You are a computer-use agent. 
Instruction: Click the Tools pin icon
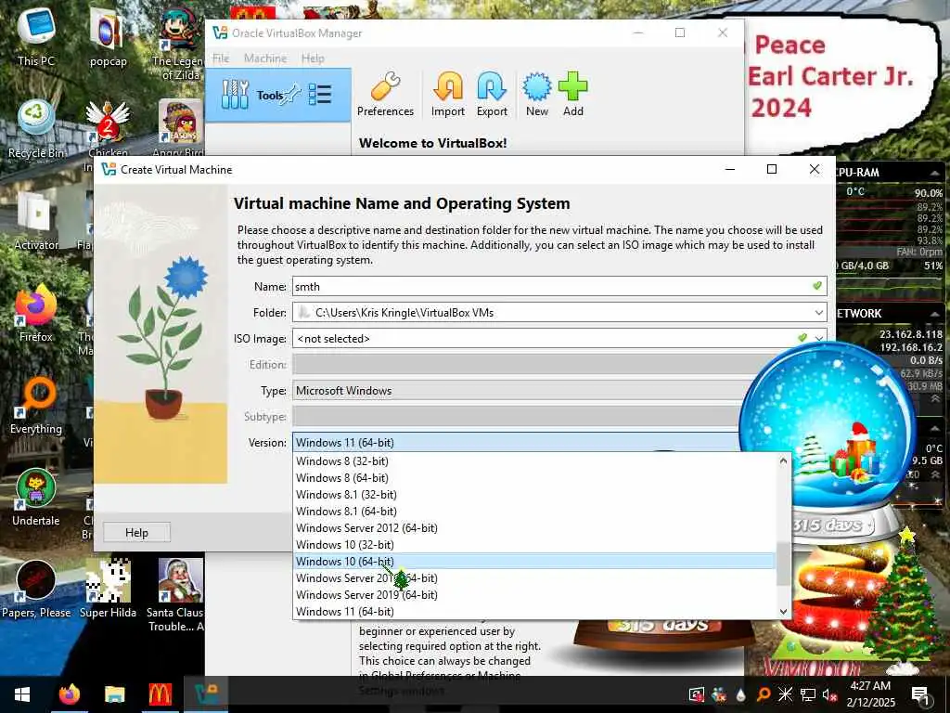click(x=292, y=94)
